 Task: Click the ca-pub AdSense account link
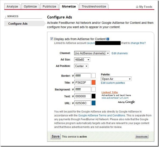coord(91,43)
